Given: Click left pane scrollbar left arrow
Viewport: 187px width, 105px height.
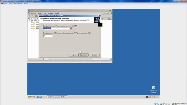Looking at the screenshot, I should pyautogui.click(x=29, y=59).
